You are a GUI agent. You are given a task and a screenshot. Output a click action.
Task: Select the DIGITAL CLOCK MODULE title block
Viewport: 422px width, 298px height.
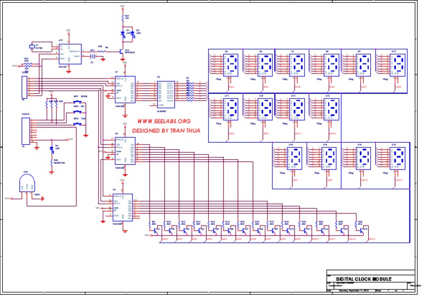point(363,279)
